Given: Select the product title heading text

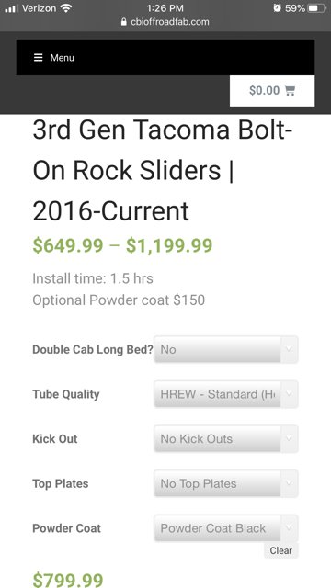Looking at the screenshot, I should pyautogui.click(x=163, y=170).
